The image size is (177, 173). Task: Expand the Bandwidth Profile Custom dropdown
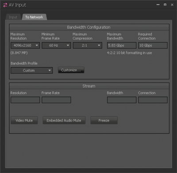(32, 70)
